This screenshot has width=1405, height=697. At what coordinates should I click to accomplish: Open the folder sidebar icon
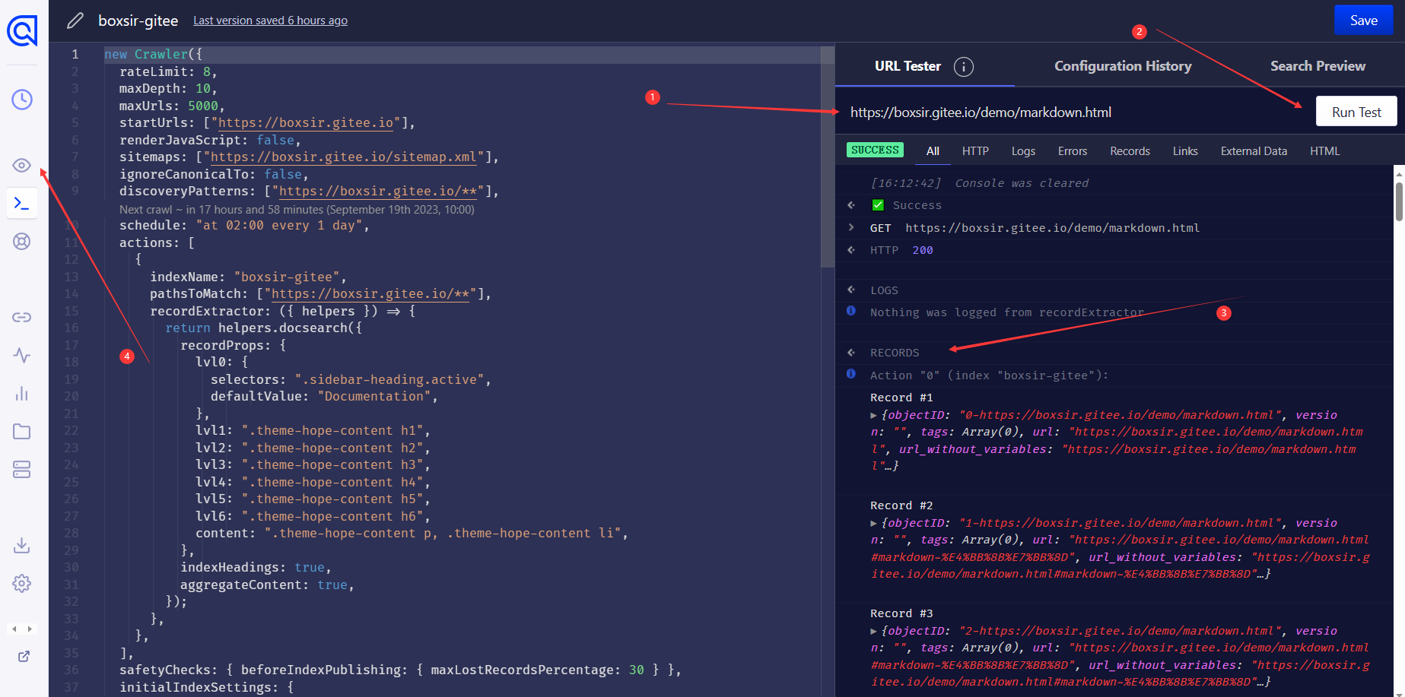pyautogui.click(x=22, y=432)
